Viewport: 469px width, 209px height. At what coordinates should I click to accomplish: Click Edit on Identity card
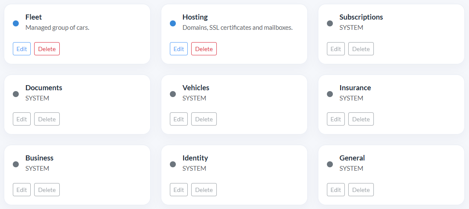click(179, 189)
